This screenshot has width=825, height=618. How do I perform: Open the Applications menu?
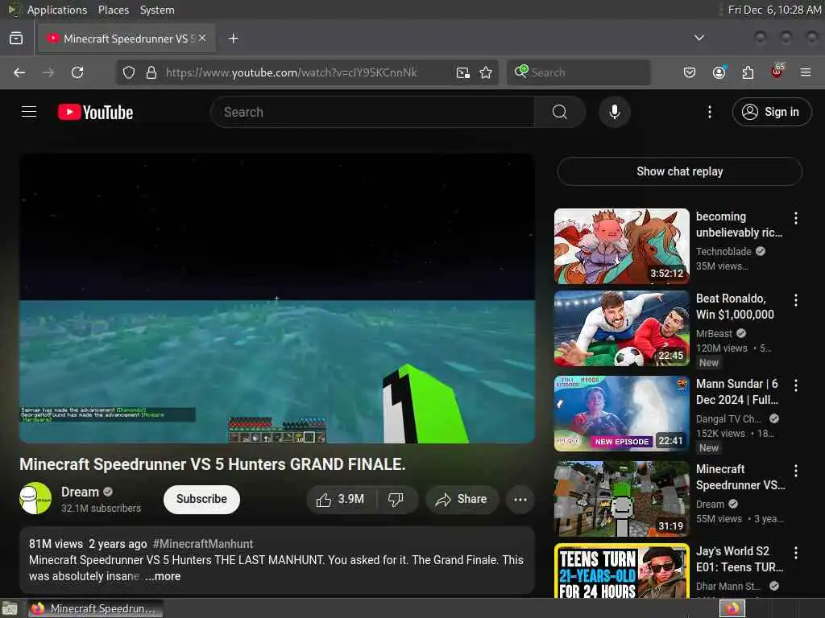tap(57, 10)
